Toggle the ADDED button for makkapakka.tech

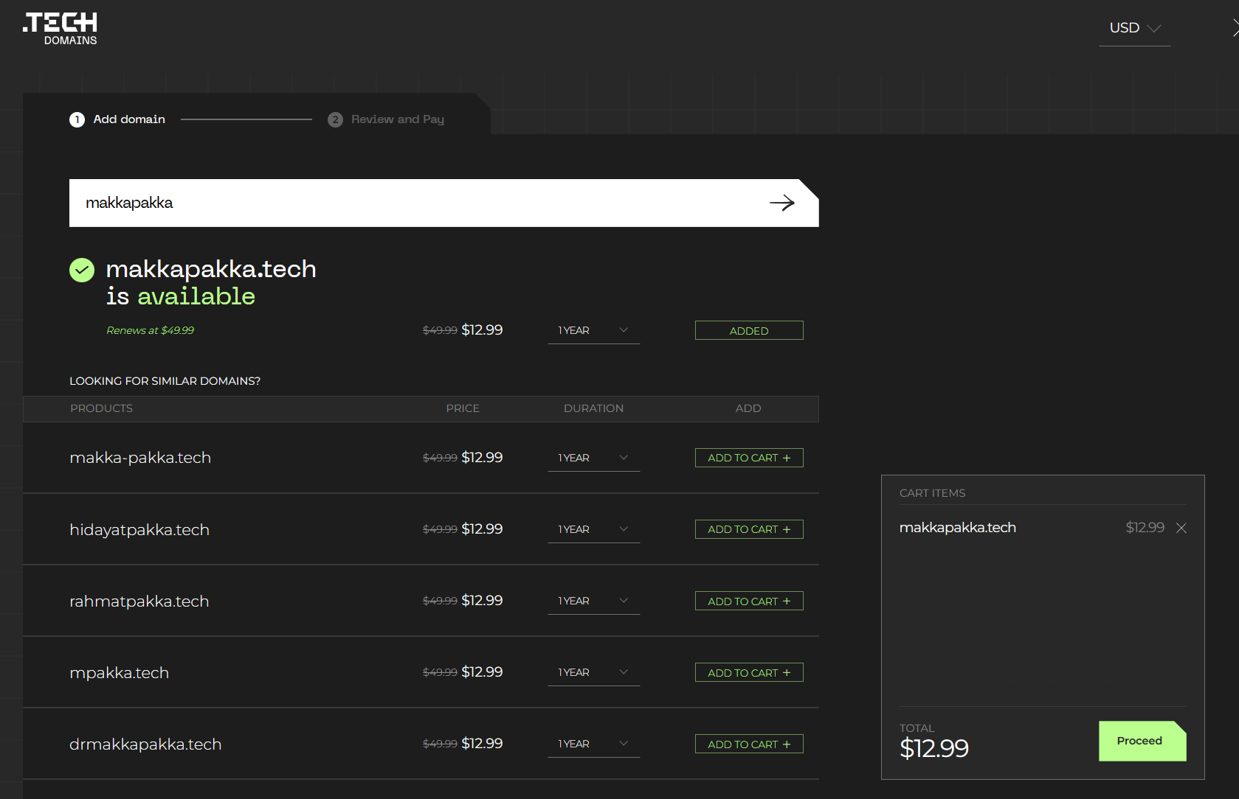click(x=748, y=331)
